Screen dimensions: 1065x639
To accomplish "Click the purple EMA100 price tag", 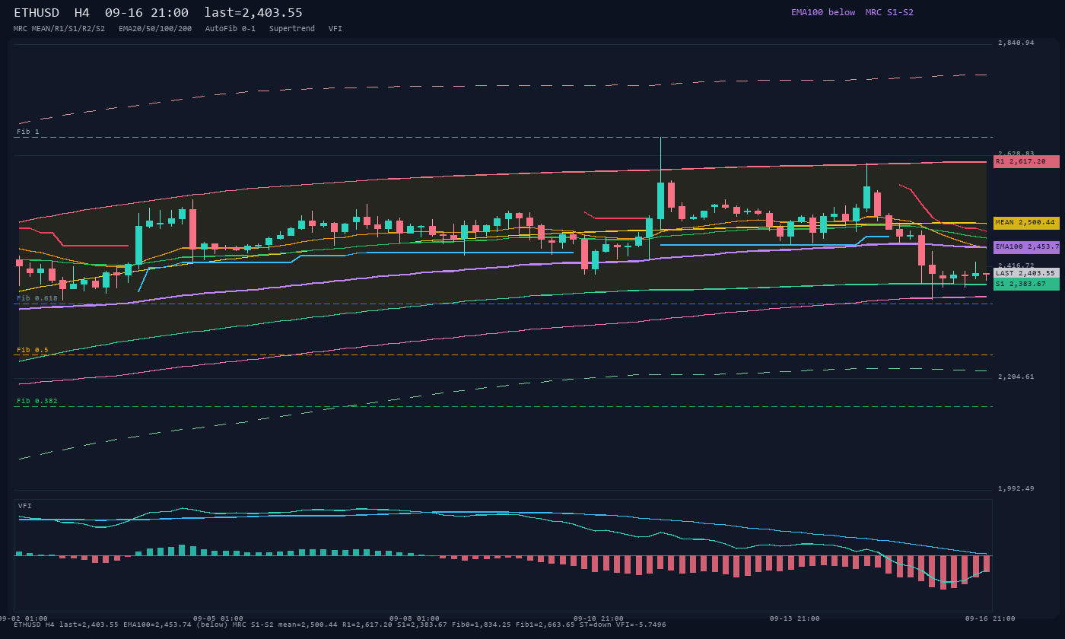I will tap(1026, 247).
